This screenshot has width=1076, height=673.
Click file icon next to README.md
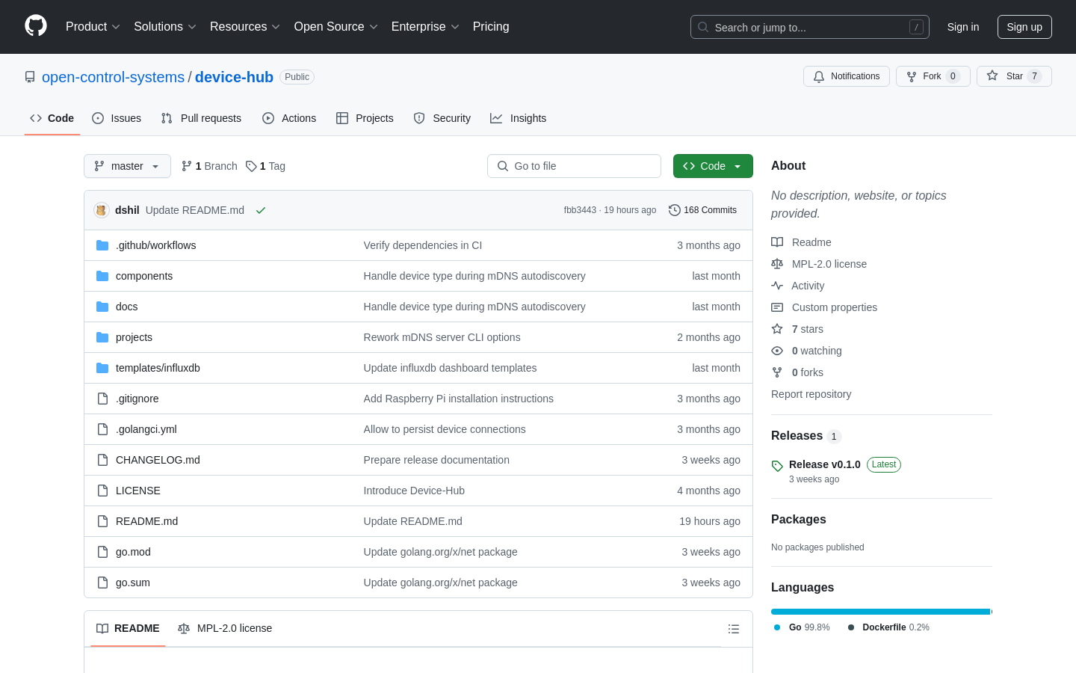click(102, 521)
